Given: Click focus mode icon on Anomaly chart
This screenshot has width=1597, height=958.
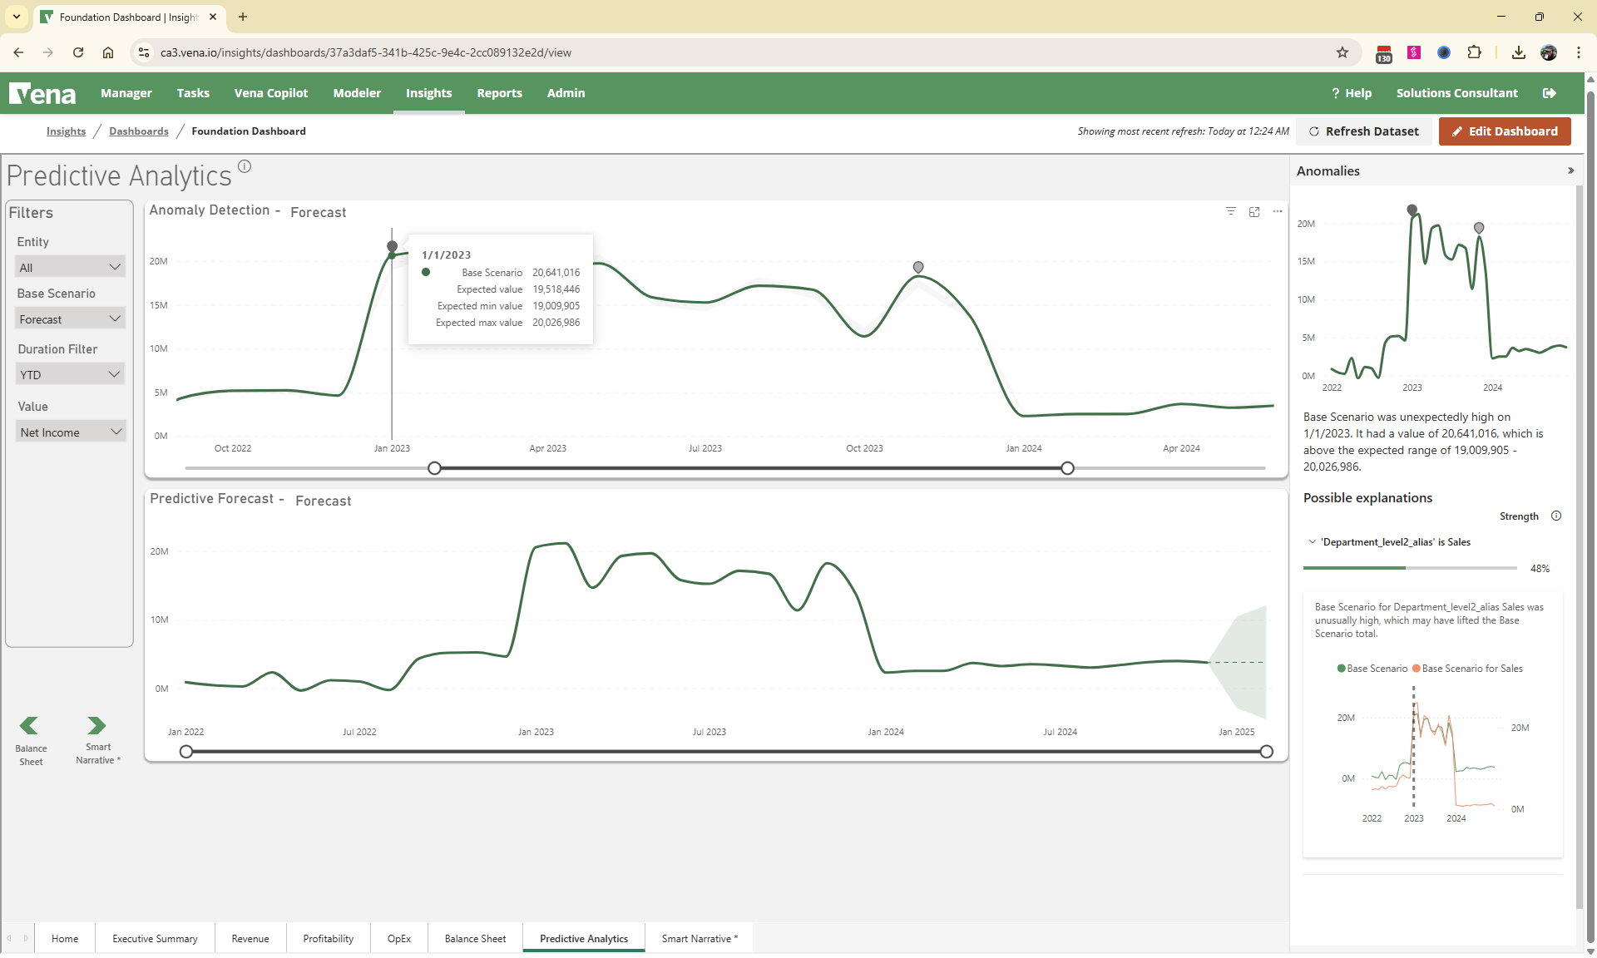Looking at the screenshot, I should coord(1254,212).
